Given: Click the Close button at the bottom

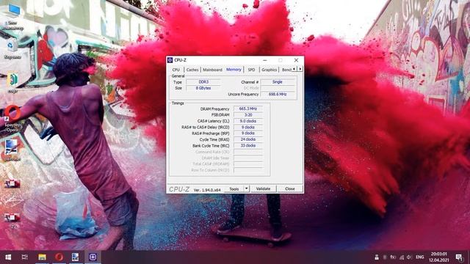Looking at the screenshot, I should point(290,189).
